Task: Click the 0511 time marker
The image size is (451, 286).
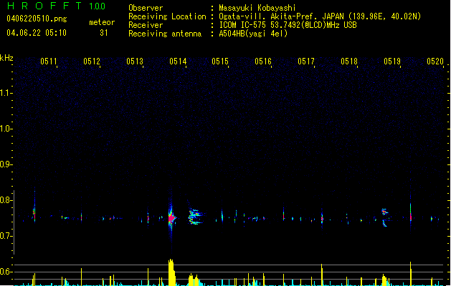Action: (x=48, y=61)
